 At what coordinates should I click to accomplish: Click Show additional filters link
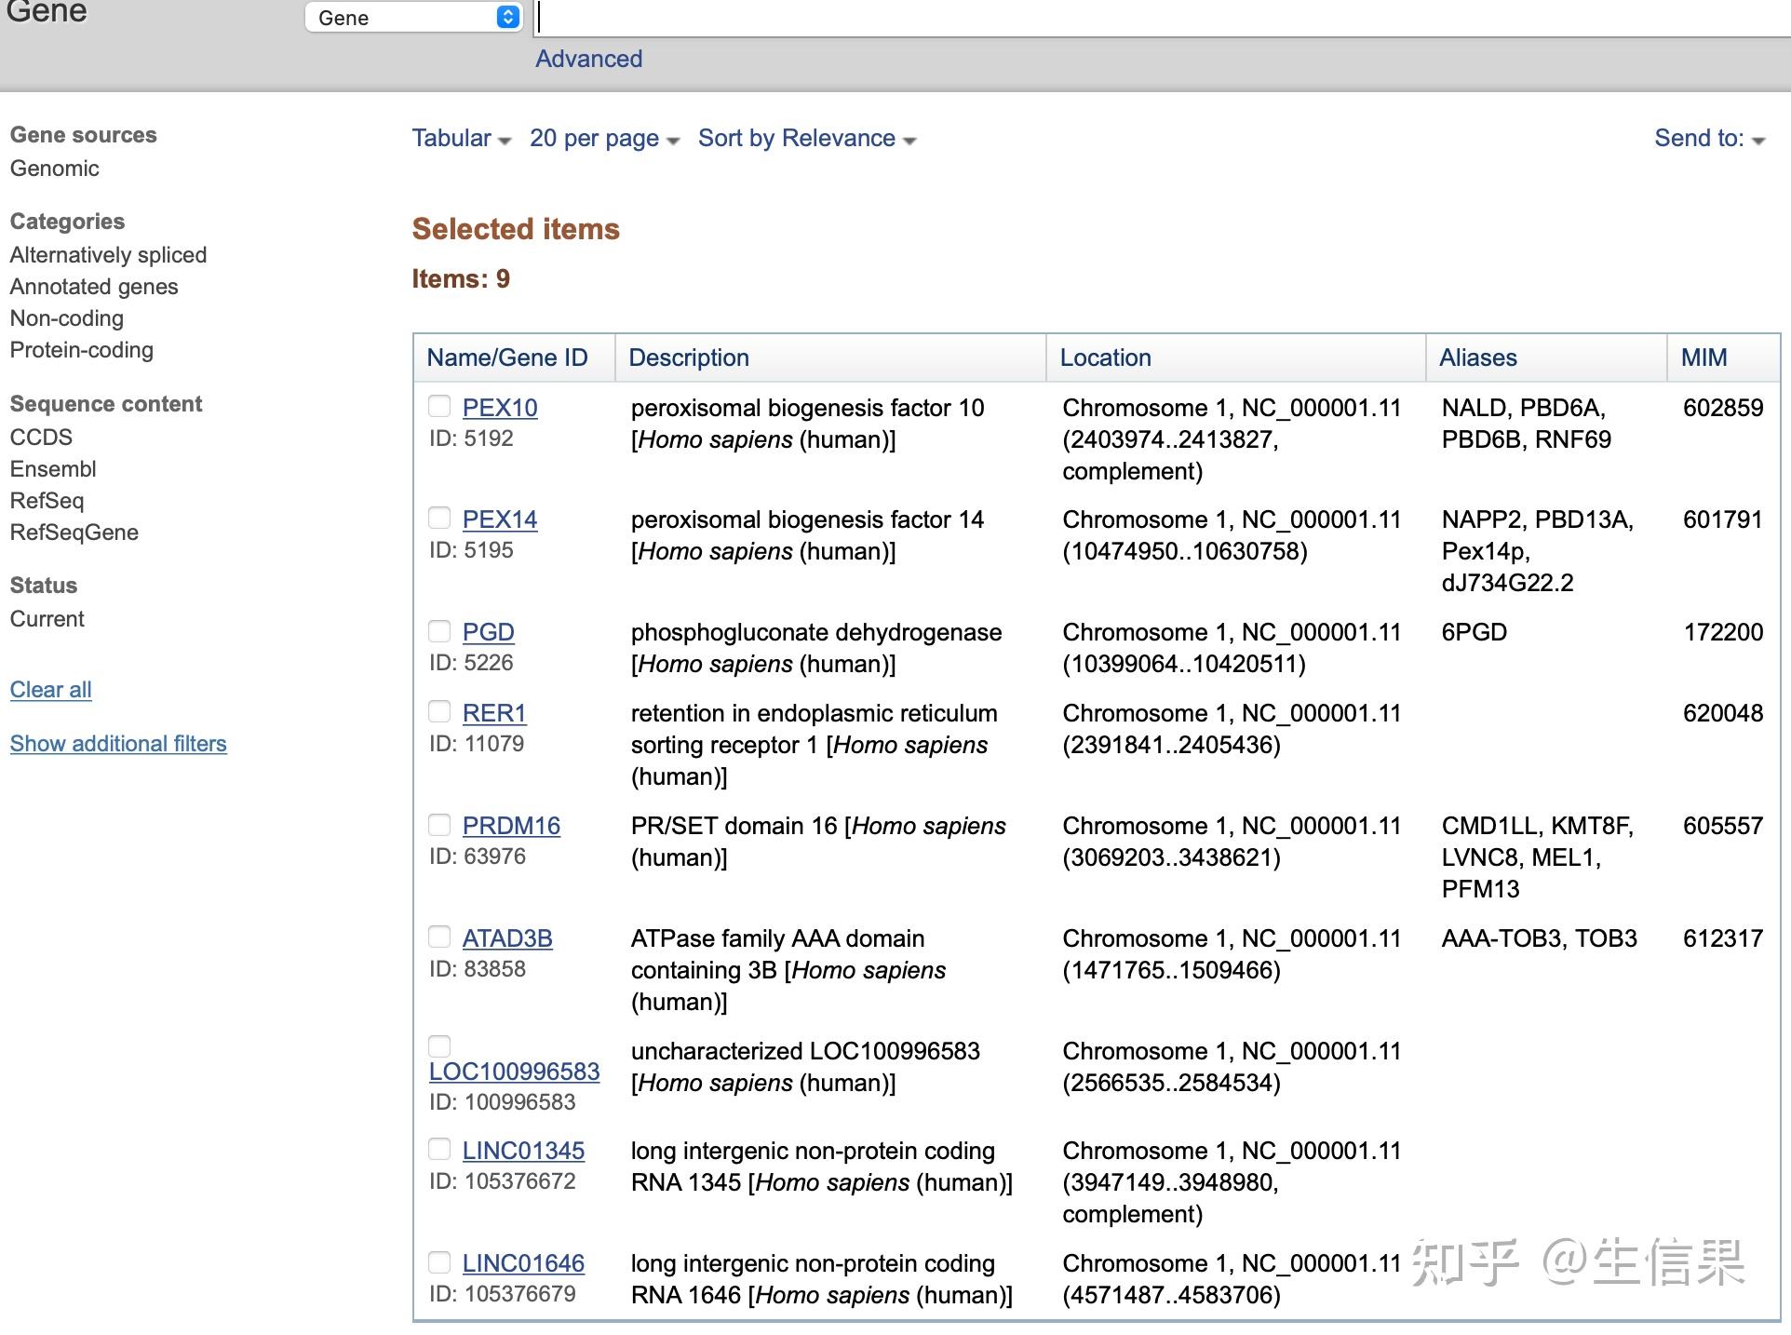[118, 744]
